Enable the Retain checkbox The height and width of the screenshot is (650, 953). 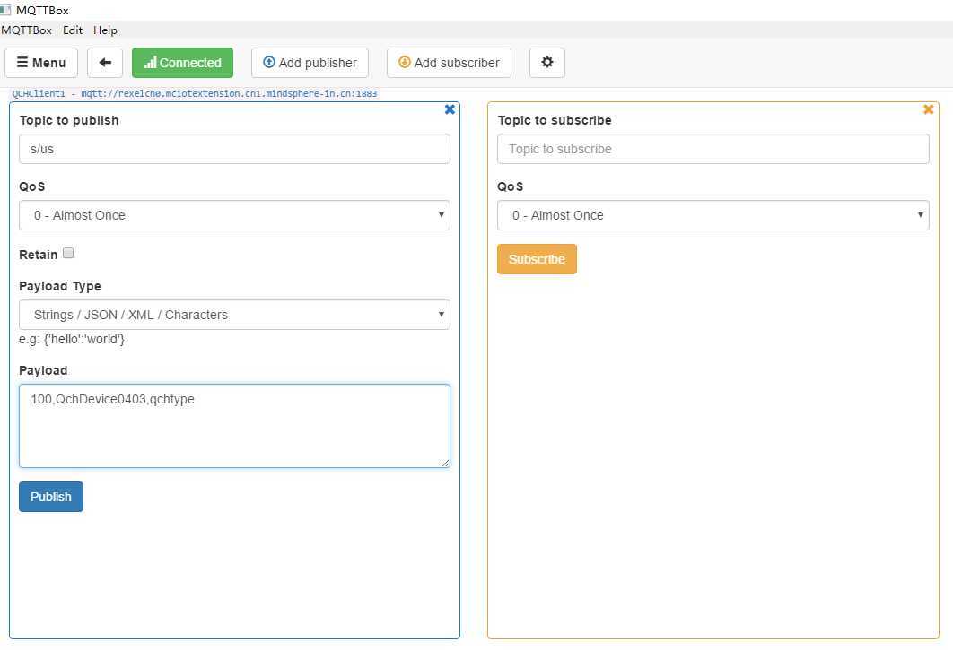(68, 254)
